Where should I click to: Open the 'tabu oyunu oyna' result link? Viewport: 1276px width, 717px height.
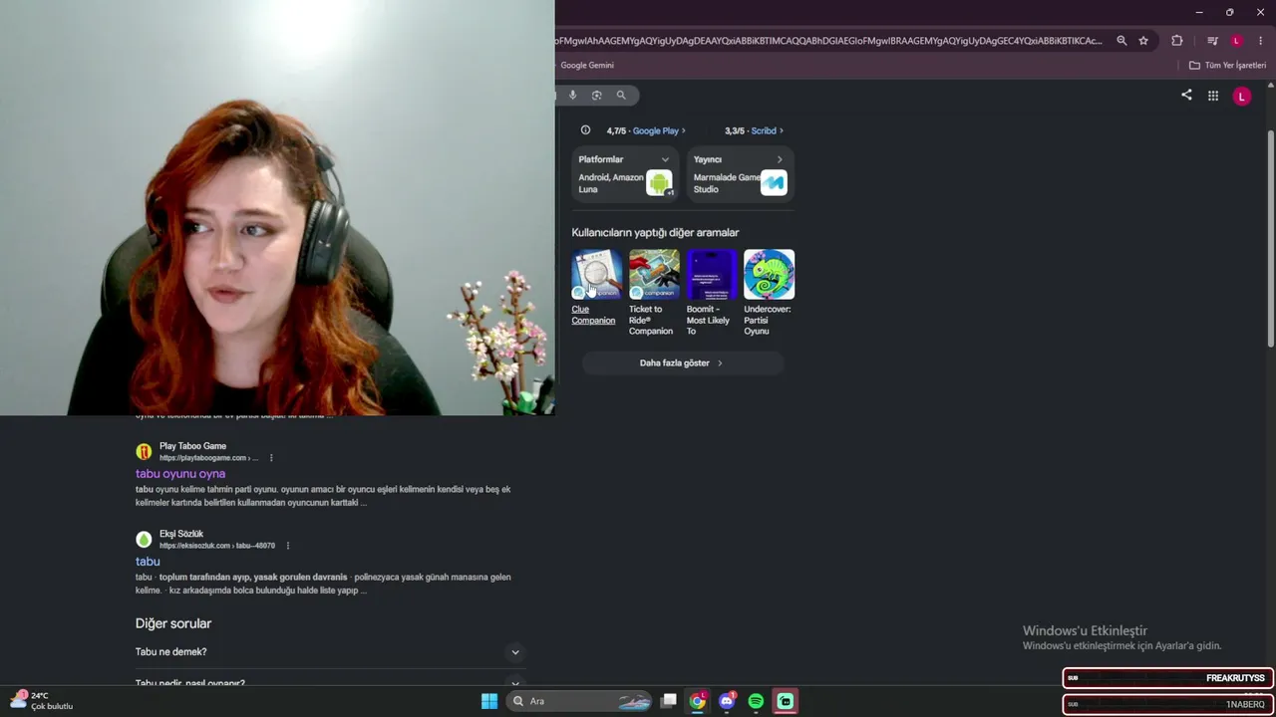tap(180, 474)
